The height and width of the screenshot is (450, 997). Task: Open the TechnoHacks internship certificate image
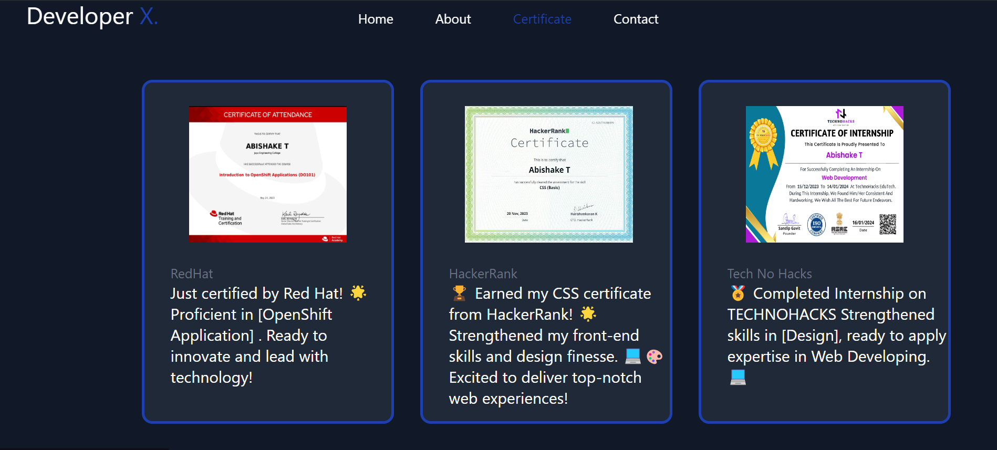pyautogui.click(x=825, y=174)
